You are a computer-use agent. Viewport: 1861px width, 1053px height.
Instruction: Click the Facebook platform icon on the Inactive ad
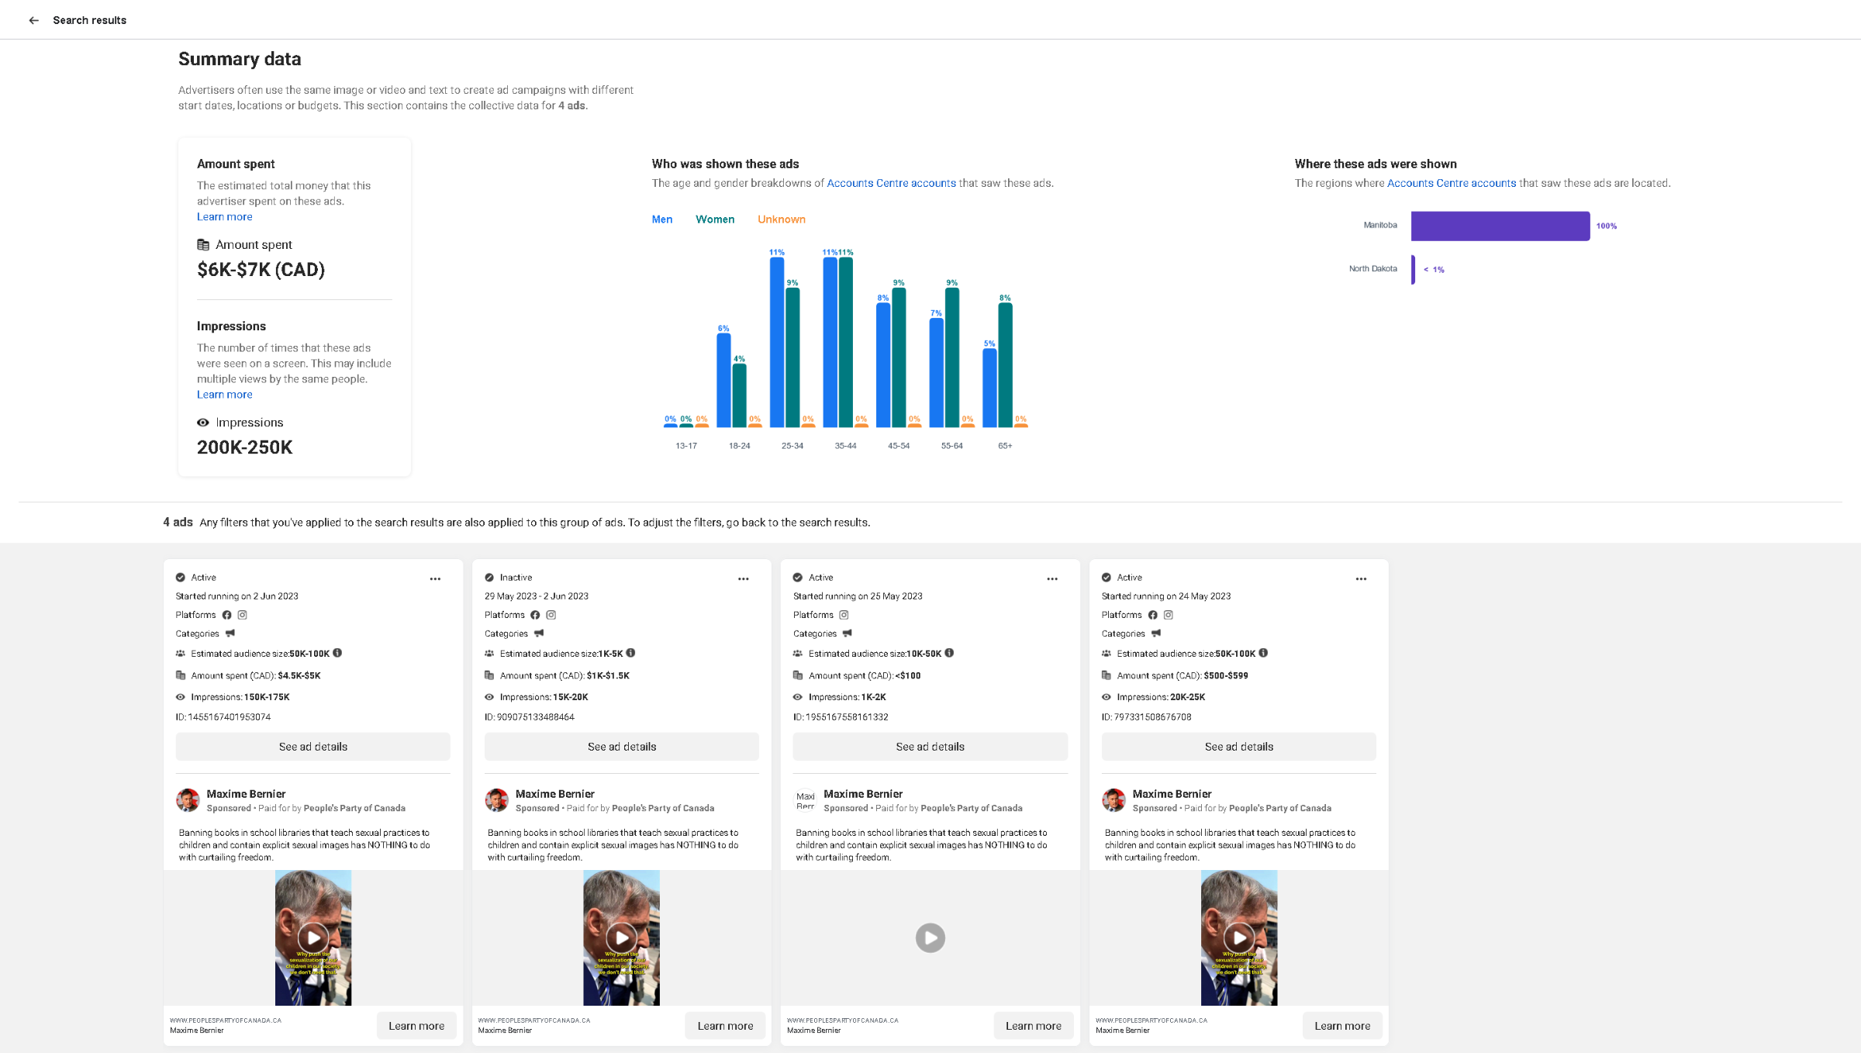click(535, 615)
